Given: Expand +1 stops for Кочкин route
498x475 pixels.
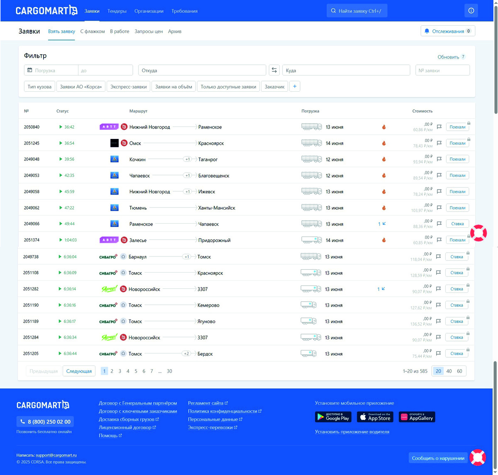Looking at the screenshot, I should tap(188, 159).
